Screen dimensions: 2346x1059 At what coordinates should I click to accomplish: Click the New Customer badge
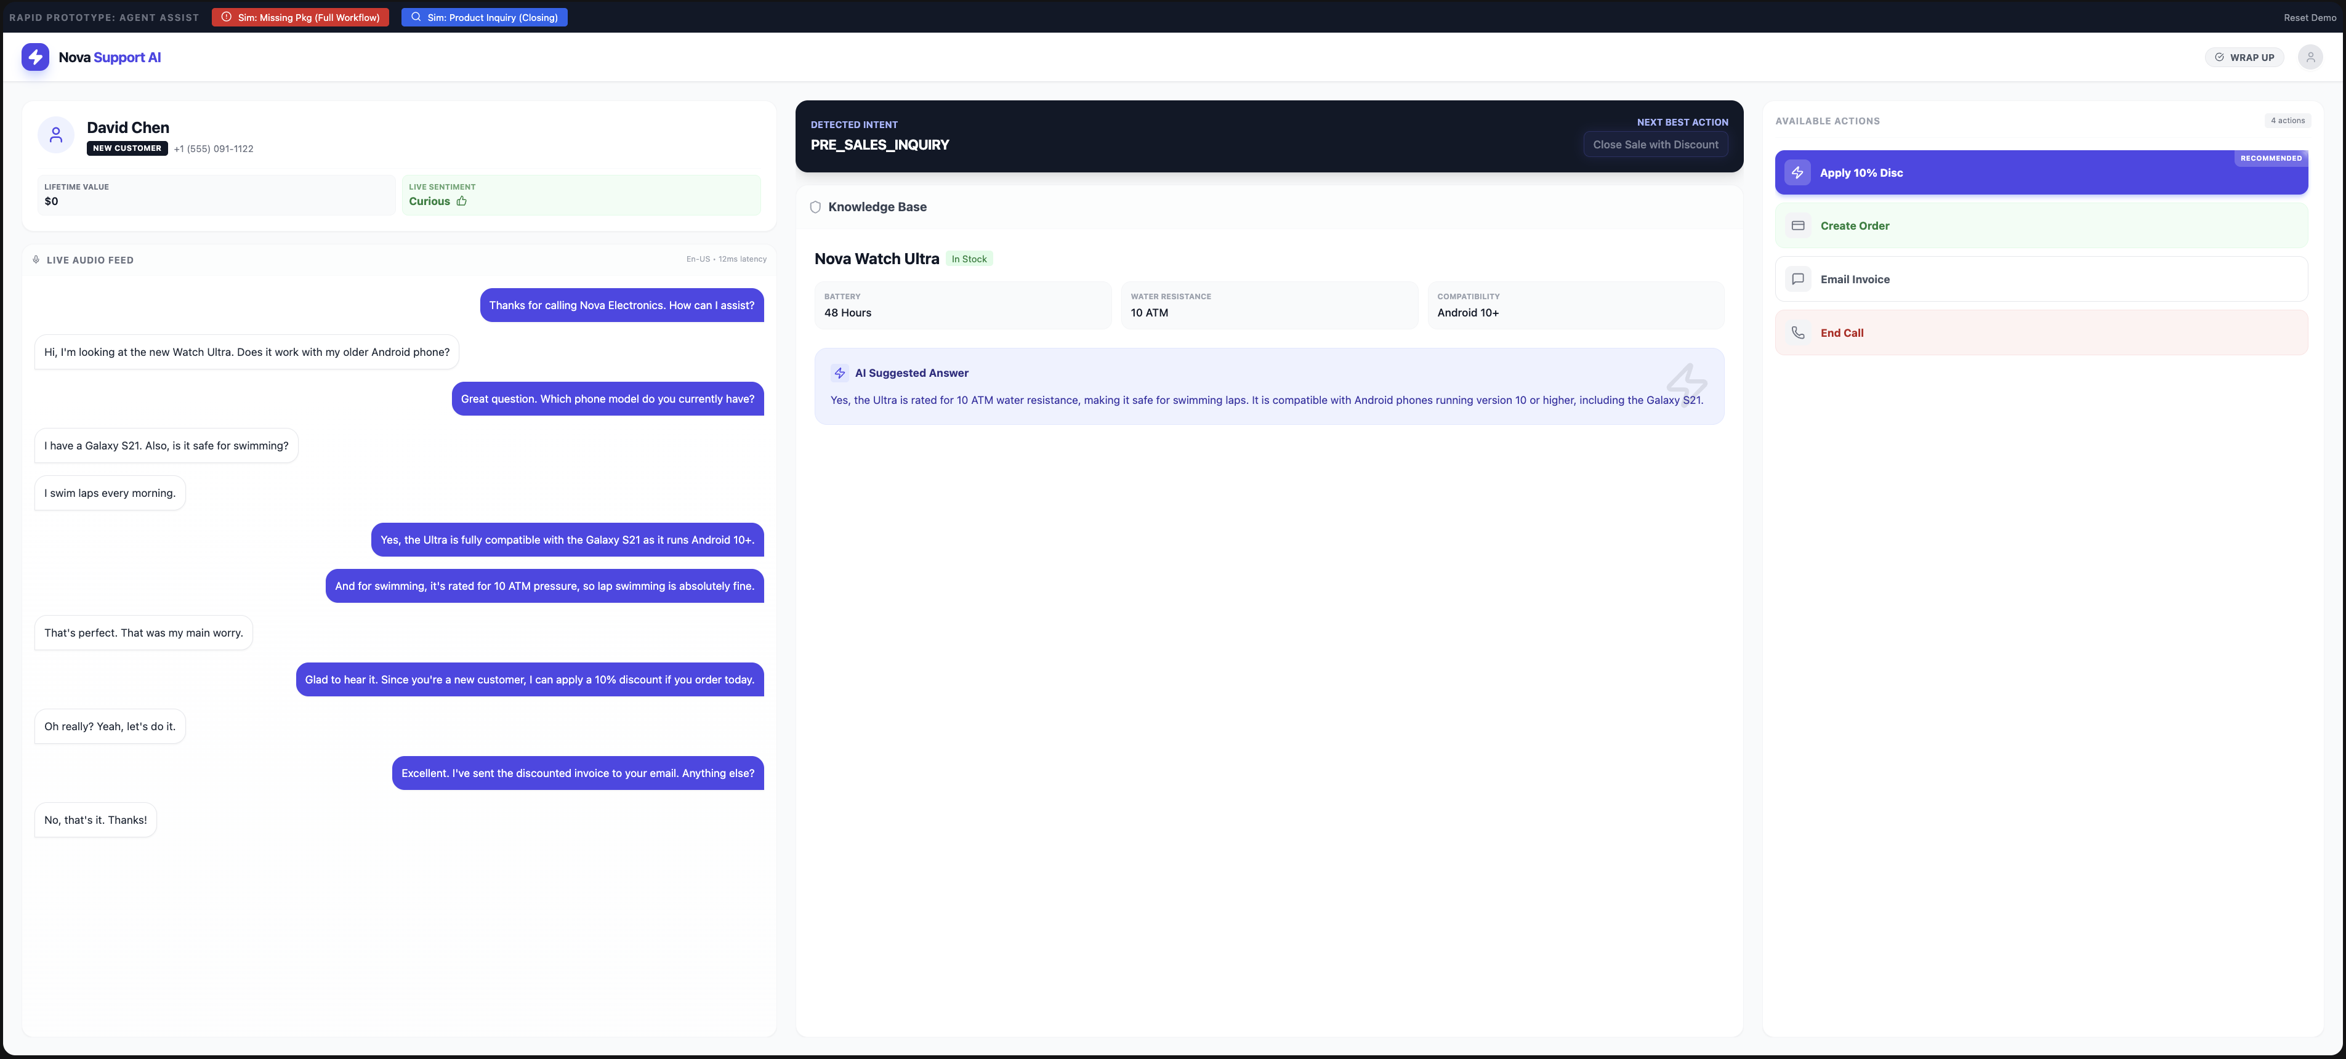coord(127,148)
